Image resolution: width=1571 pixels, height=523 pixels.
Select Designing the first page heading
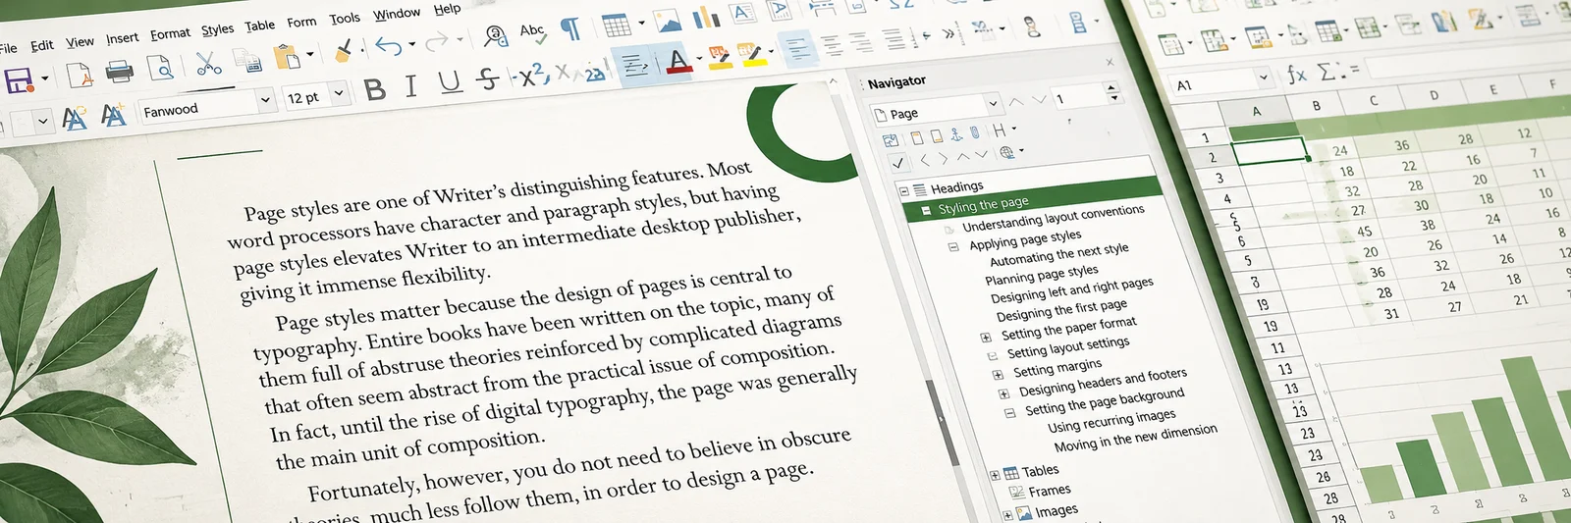1061,309
